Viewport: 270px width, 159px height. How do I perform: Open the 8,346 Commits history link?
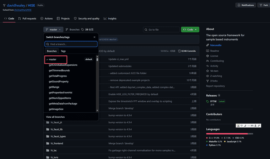(x=187, y=51)
